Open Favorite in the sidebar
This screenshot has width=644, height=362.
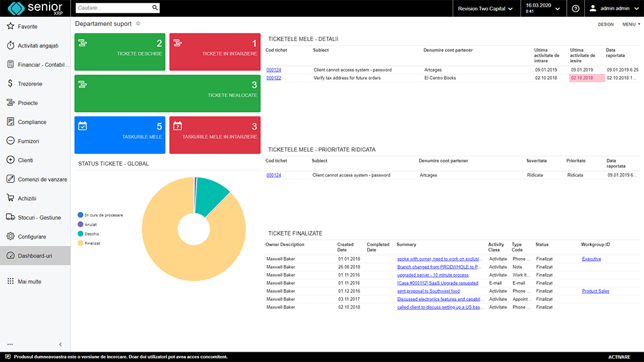pyautogui.click(x=28, y=27)
